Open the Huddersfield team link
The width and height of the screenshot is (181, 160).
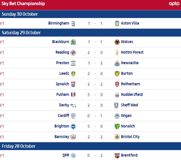pos(132,95)
